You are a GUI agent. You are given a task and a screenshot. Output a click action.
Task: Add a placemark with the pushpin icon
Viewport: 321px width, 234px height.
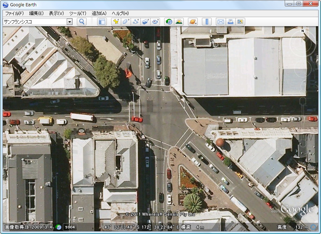tap(116, 22)
